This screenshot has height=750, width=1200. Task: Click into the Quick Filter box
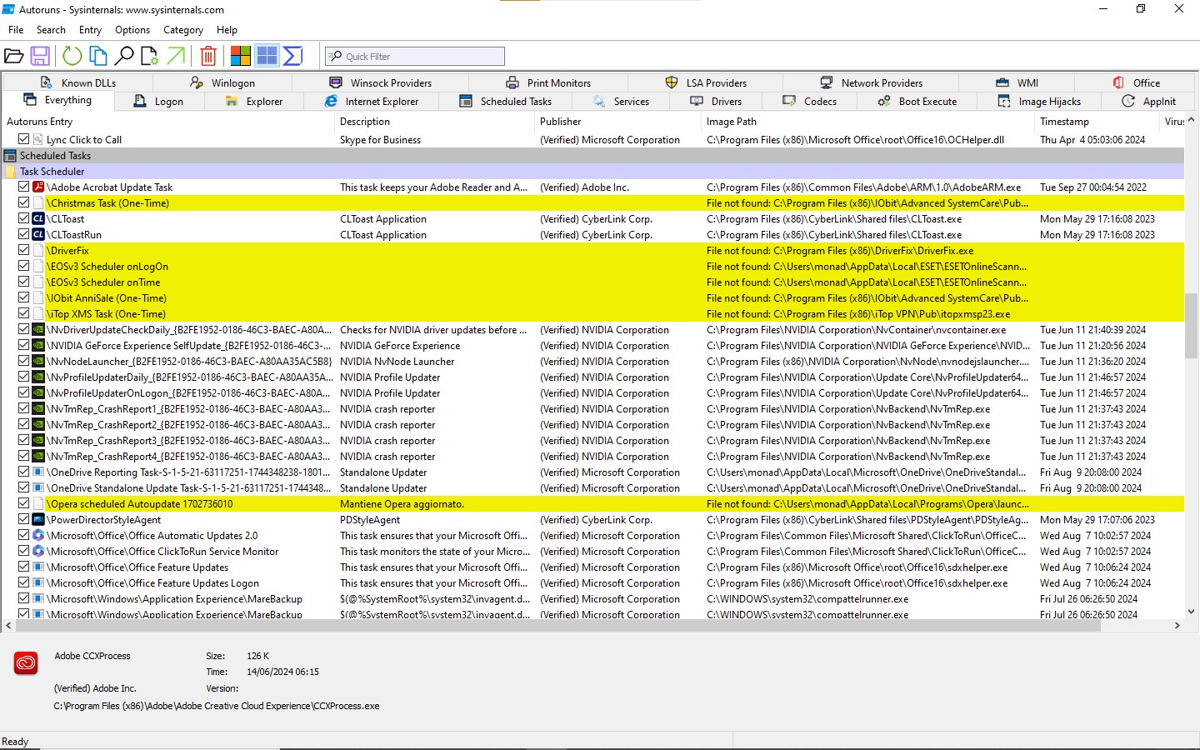tap(415, 57)
